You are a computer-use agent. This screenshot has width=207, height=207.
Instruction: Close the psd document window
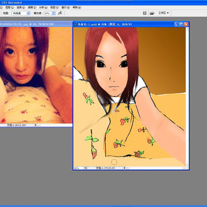[186, 24]
